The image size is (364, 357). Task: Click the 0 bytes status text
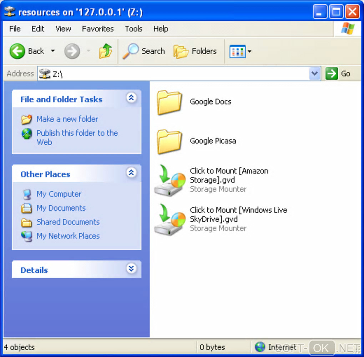pyautogui.click(x=212, y=347)
